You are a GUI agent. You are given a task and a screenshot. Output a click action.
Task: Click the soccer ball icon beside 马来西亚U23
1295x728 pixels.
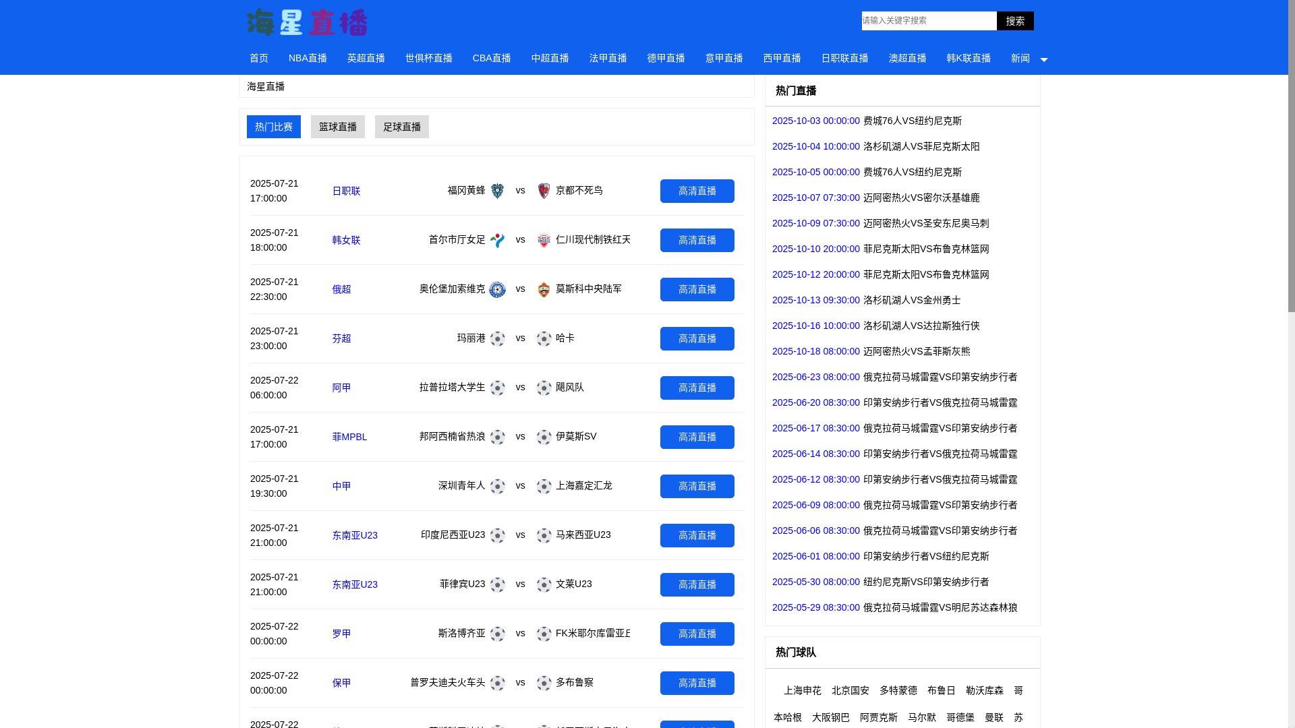click(x=544, y=535)
